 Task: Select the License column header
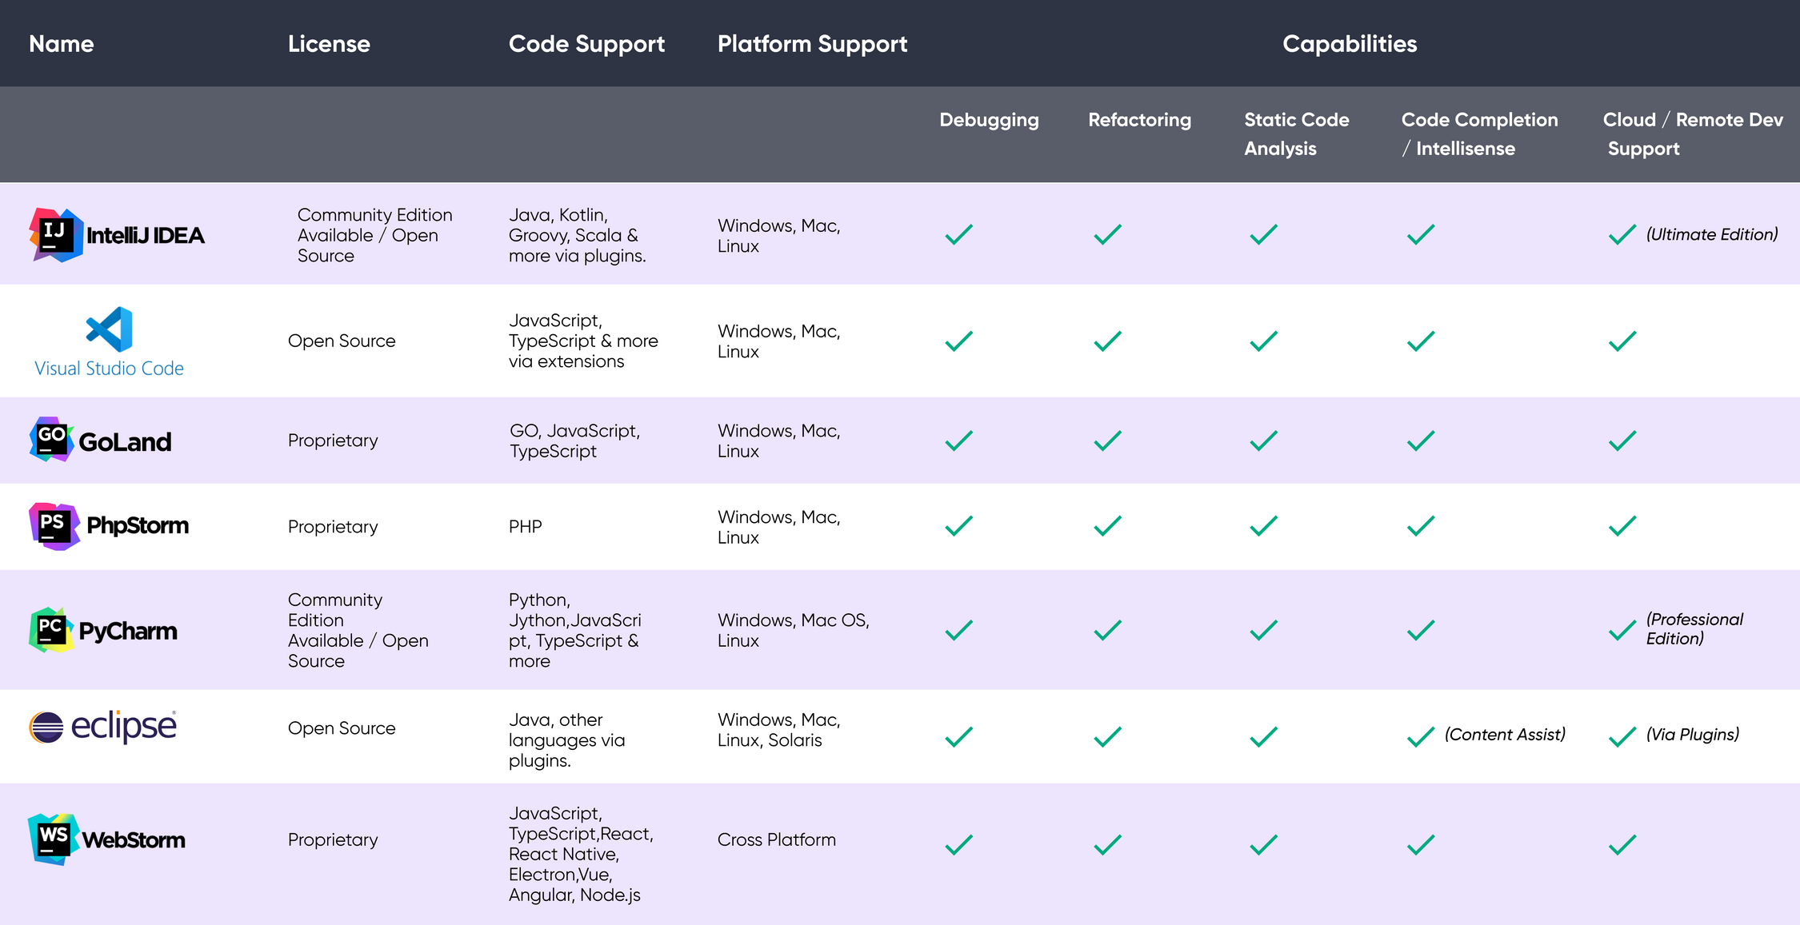pyautogui.click(x=329, y=44)
